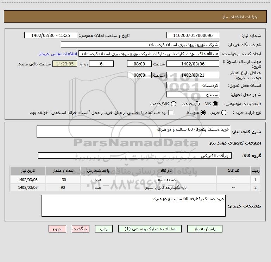
Task: Select the خدمت radio button
Action: tap(197, 104)
